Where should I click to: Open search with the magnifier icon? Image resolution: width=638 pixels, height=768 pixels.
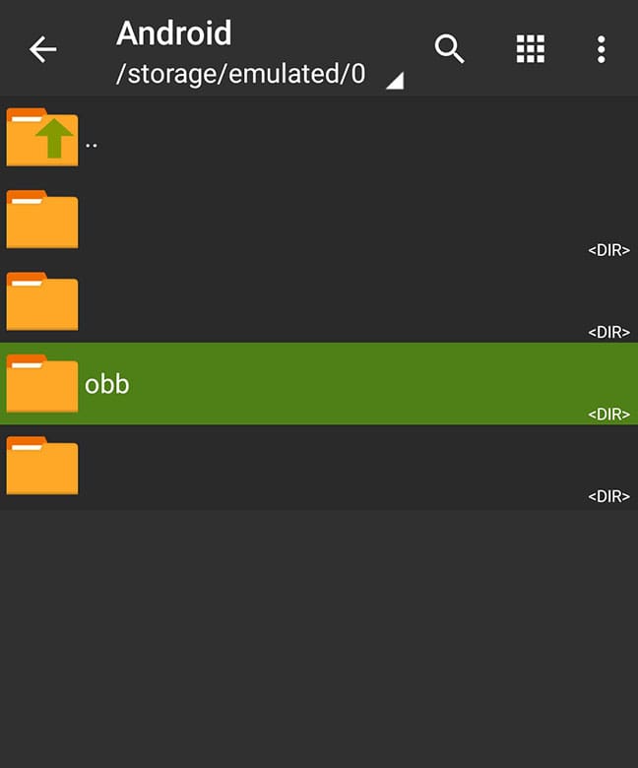pos(450,49)
